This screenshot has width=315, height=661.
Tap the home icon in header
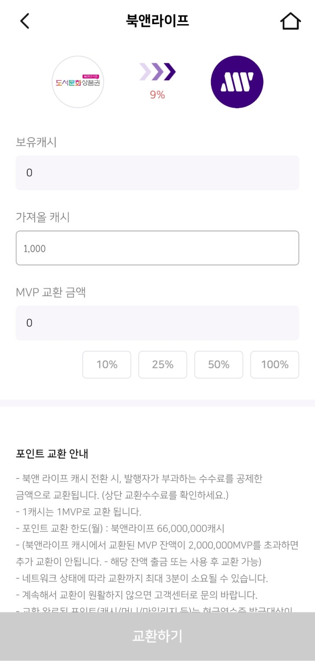coord(290,21)
